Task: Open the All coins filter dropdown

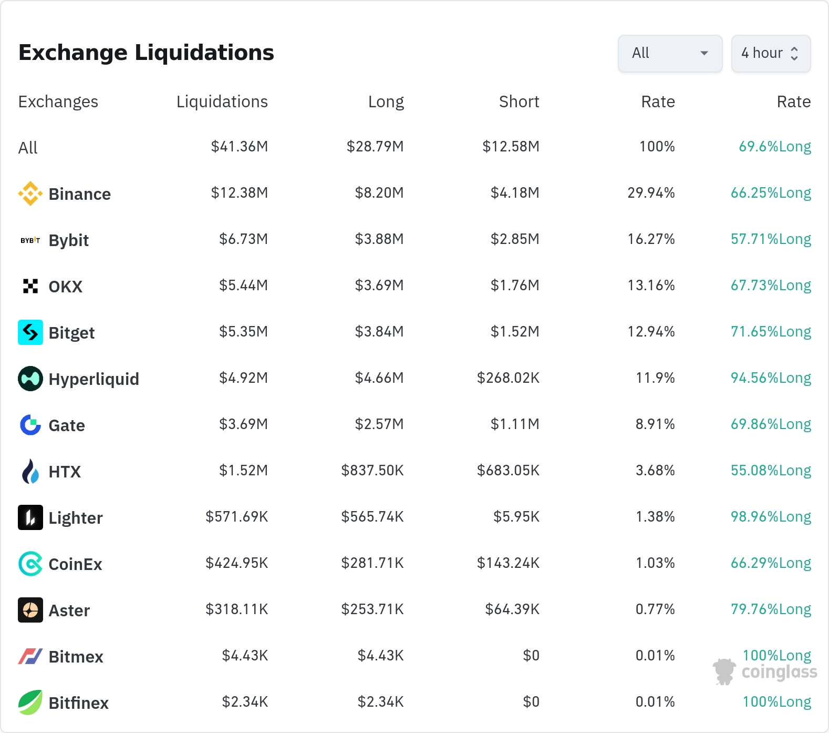Action: point(670,53)
